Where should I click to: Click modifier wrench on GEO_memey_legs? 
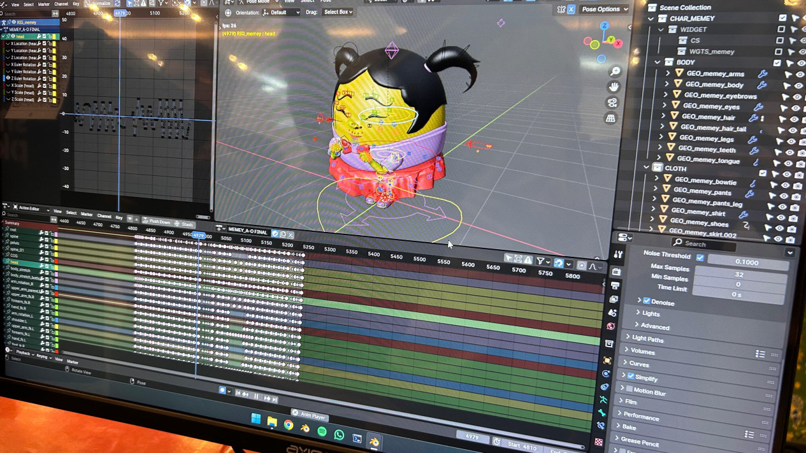point(753,140)
